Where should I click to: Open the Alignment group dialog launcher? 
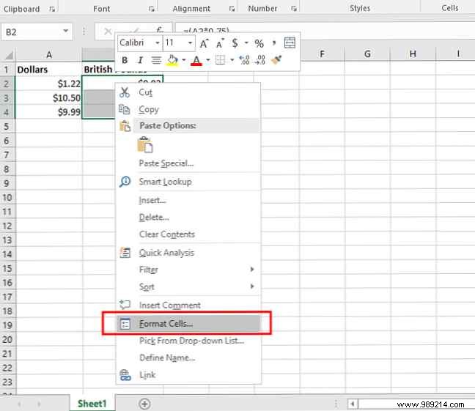click(x=232, y=9)
